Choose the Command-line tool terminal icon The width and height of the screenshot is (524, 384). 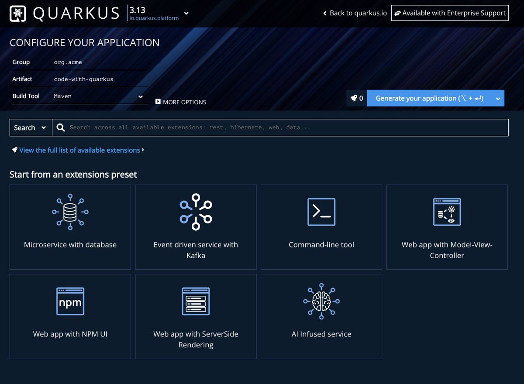(x=321, y=212)
